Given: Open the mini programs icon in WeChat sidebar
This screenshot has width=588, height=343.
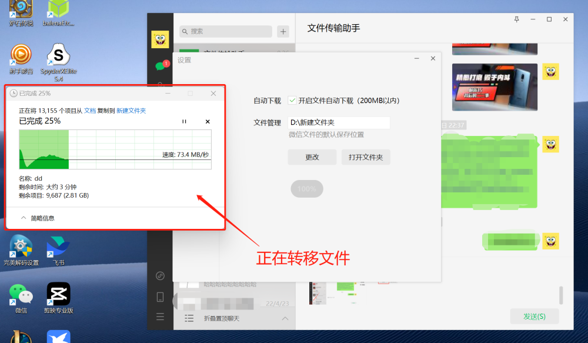Looking at the screenshot, I should tap(160, 276).
